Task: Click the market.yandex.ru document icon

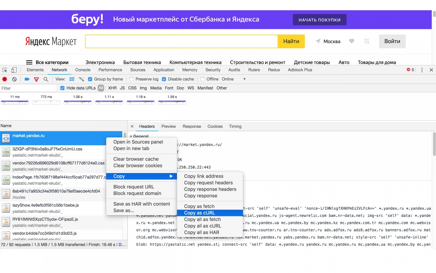Action: tap(6, 138)
